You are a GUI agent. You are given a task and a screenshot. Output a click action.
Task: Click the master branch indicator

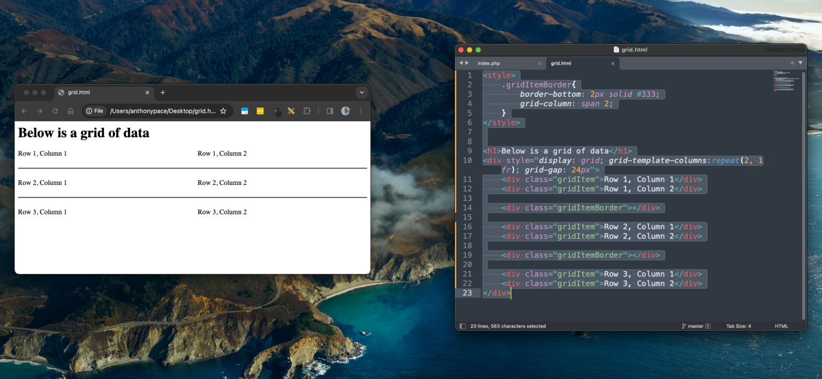696,326
